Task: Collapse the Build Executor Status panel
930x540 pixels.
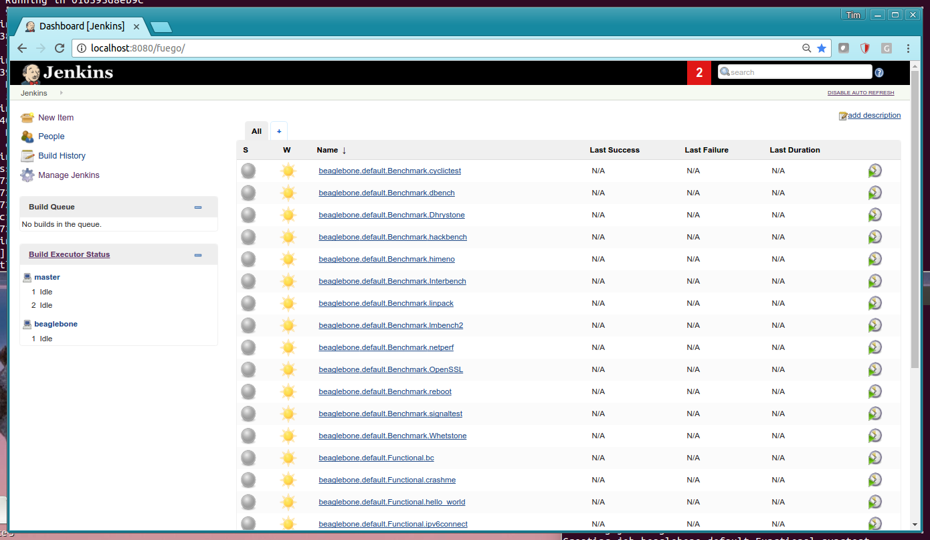Action: tap(198, 255)
